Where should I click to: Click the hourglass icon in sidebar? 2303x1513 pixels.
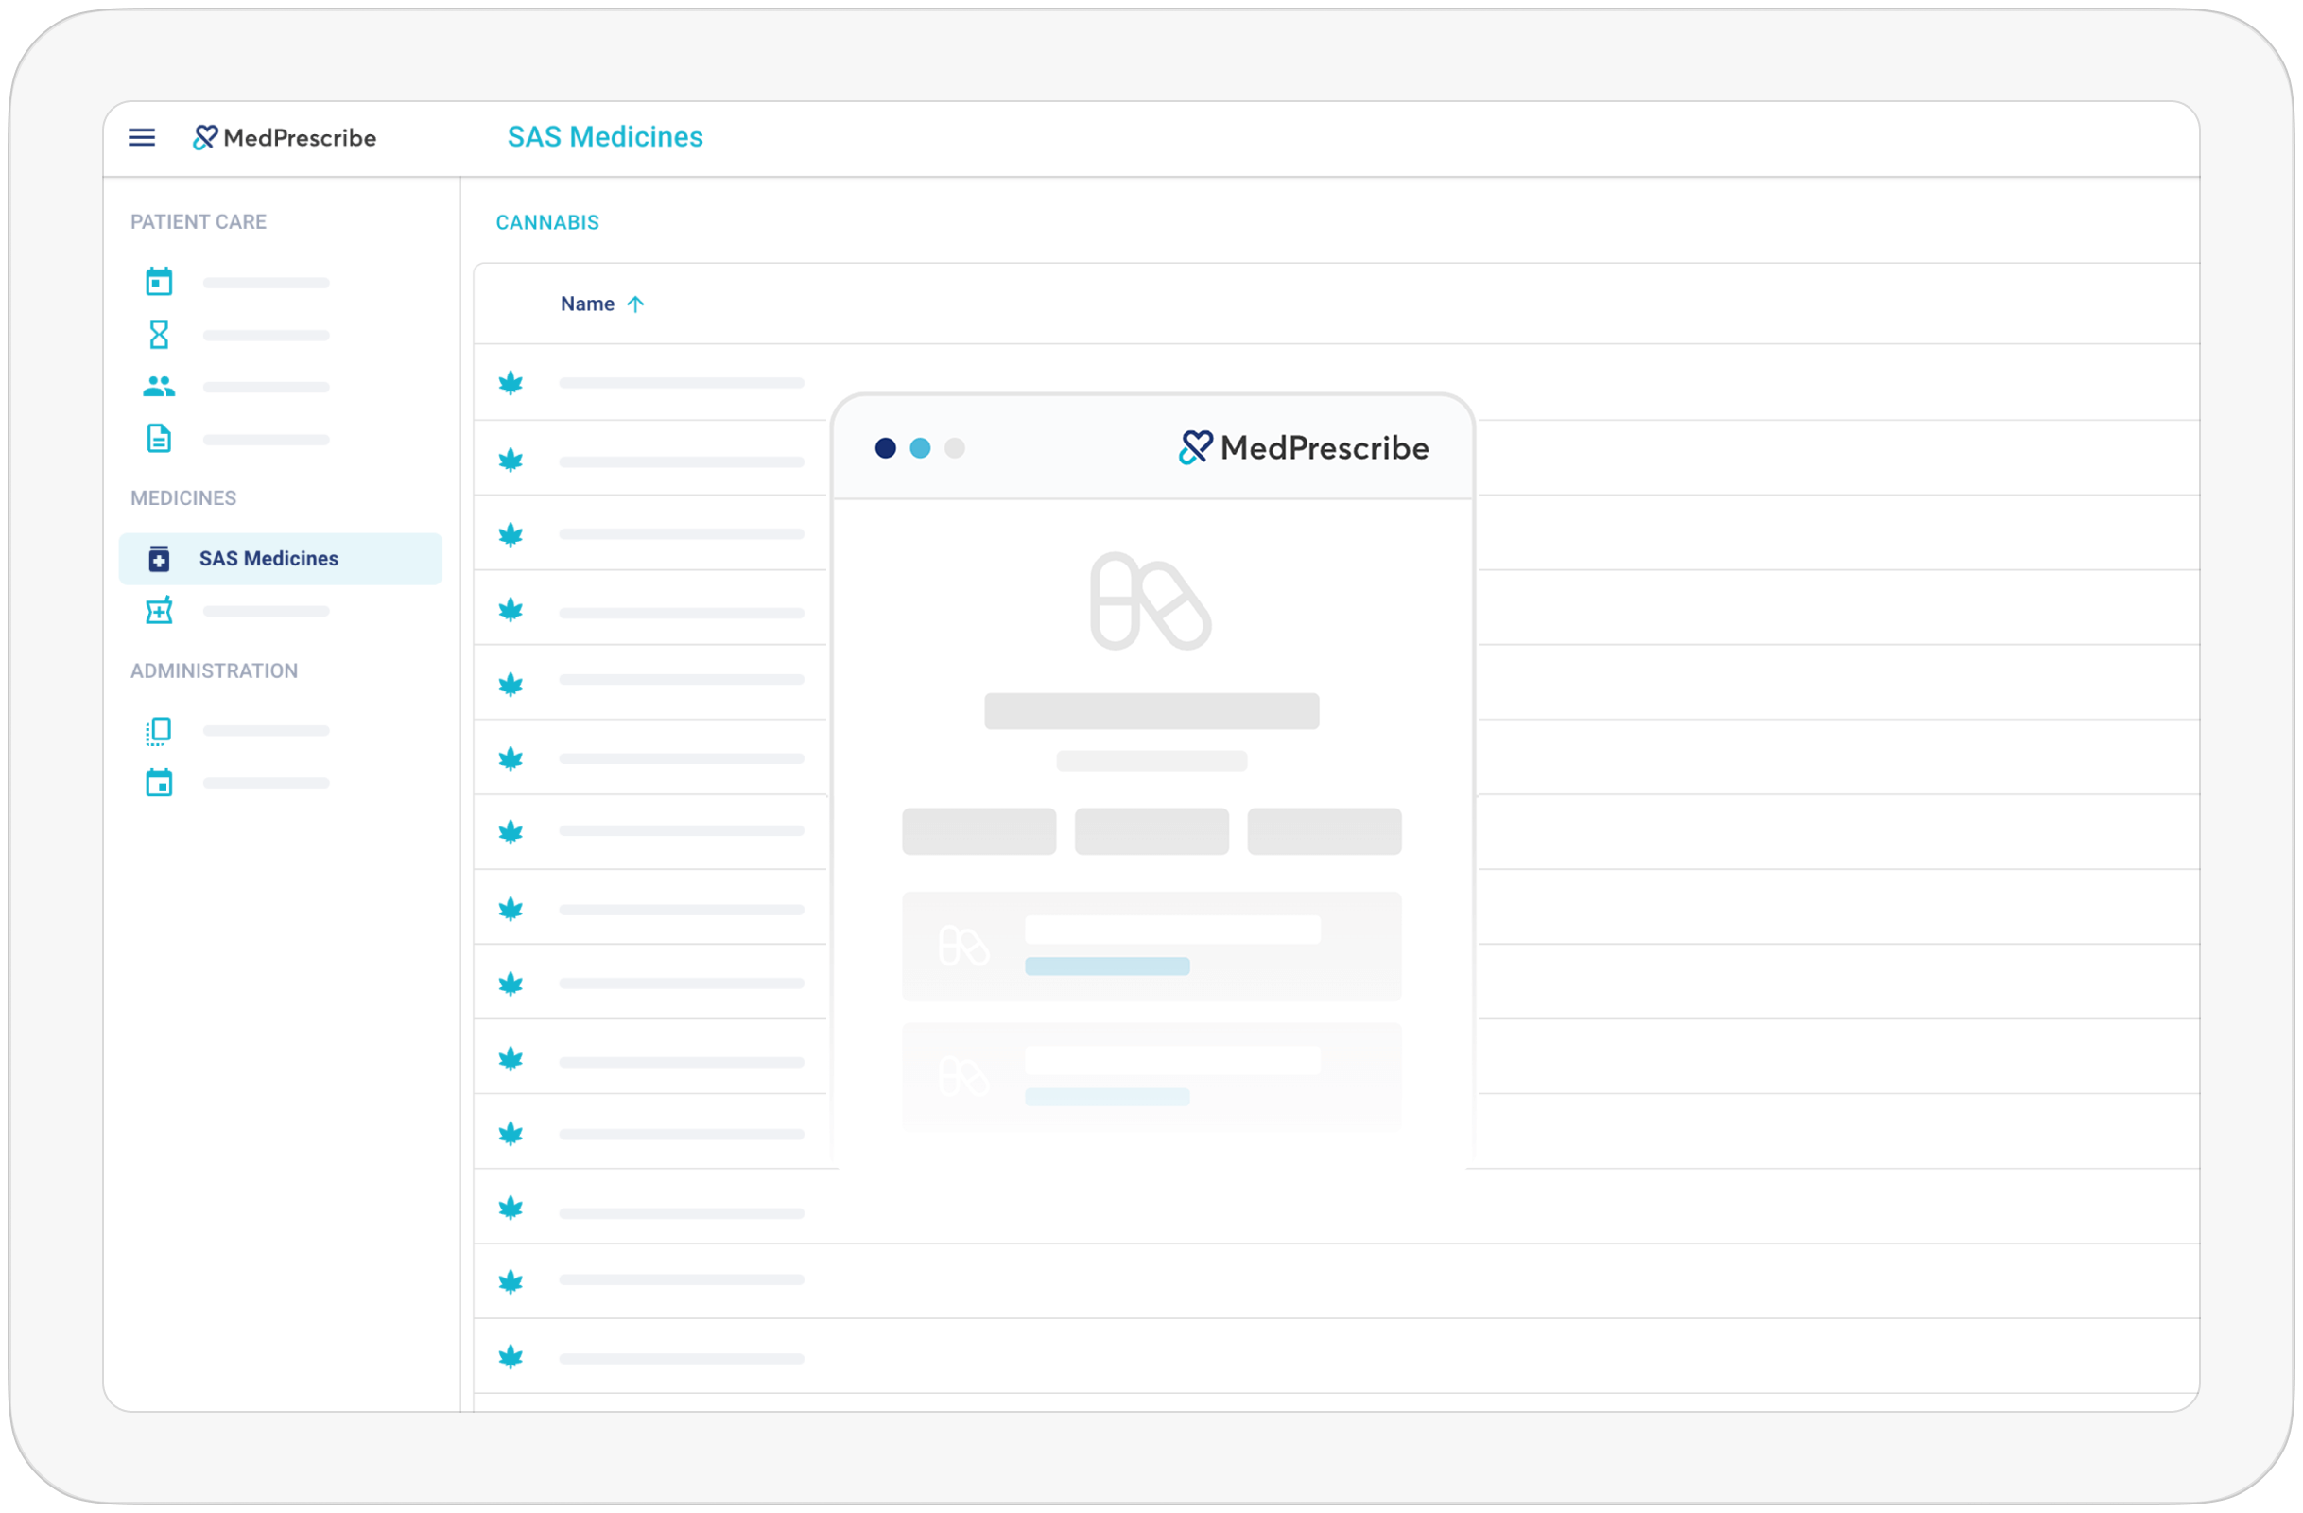pos(159,335)
